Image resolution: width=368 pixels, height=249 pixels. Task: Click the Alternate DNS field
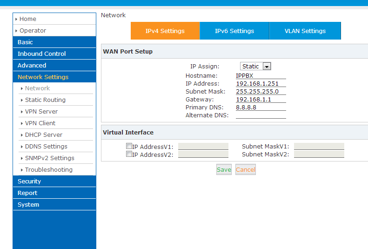tap(261, 115)
